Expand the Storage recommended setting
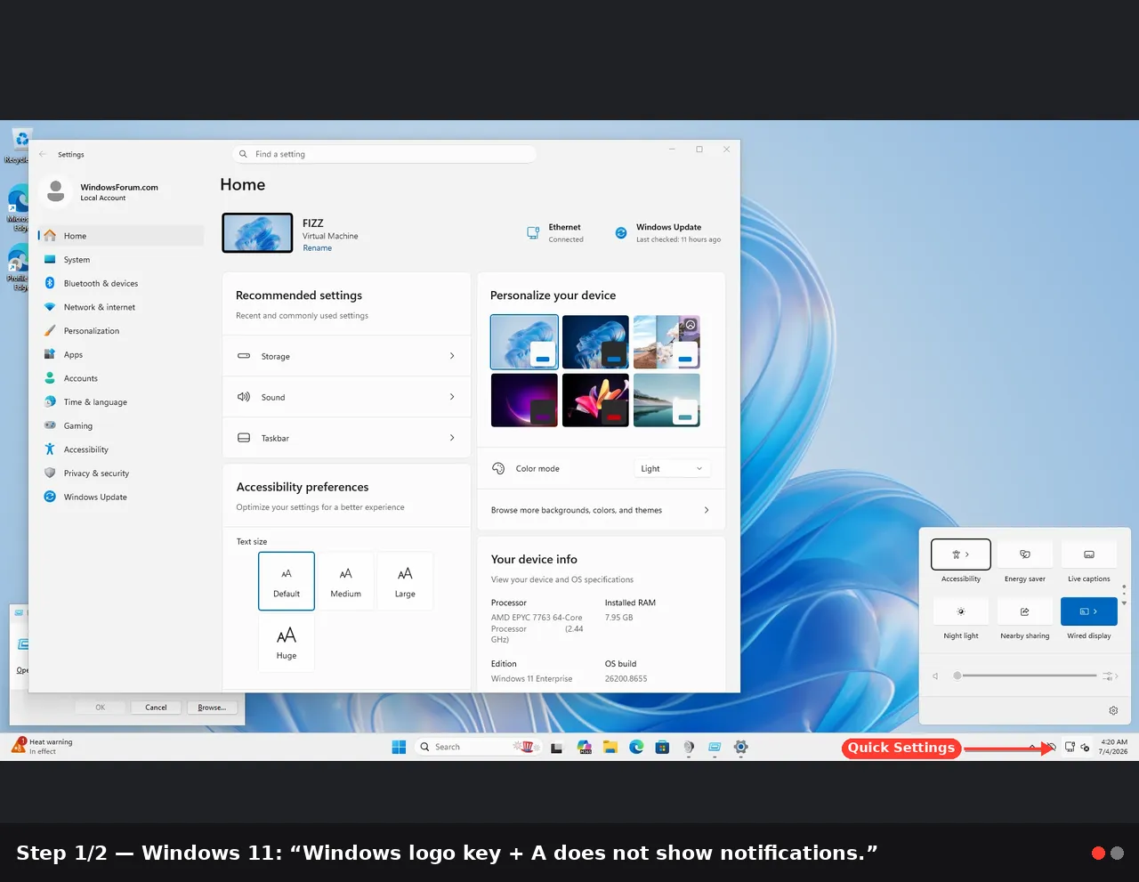 click(x=346, y=356)
